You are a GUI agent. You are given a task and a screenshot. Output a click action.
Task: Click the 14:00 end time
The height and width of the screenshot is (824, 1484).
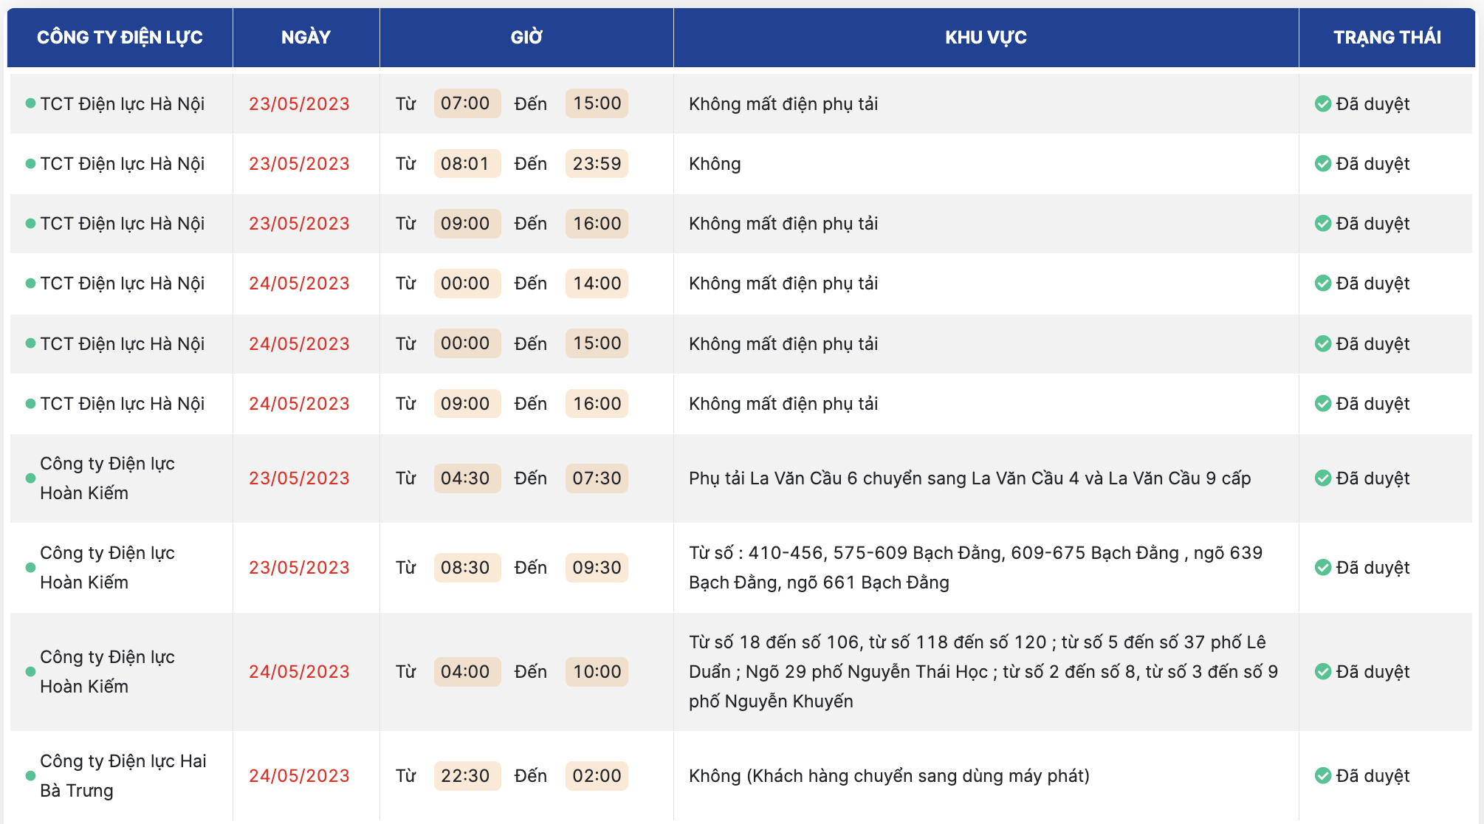(x=597, y=283)
